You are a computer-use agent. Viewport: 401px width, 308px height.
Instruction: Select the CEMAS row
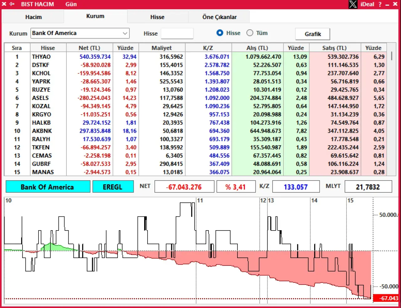click(195, 156)
